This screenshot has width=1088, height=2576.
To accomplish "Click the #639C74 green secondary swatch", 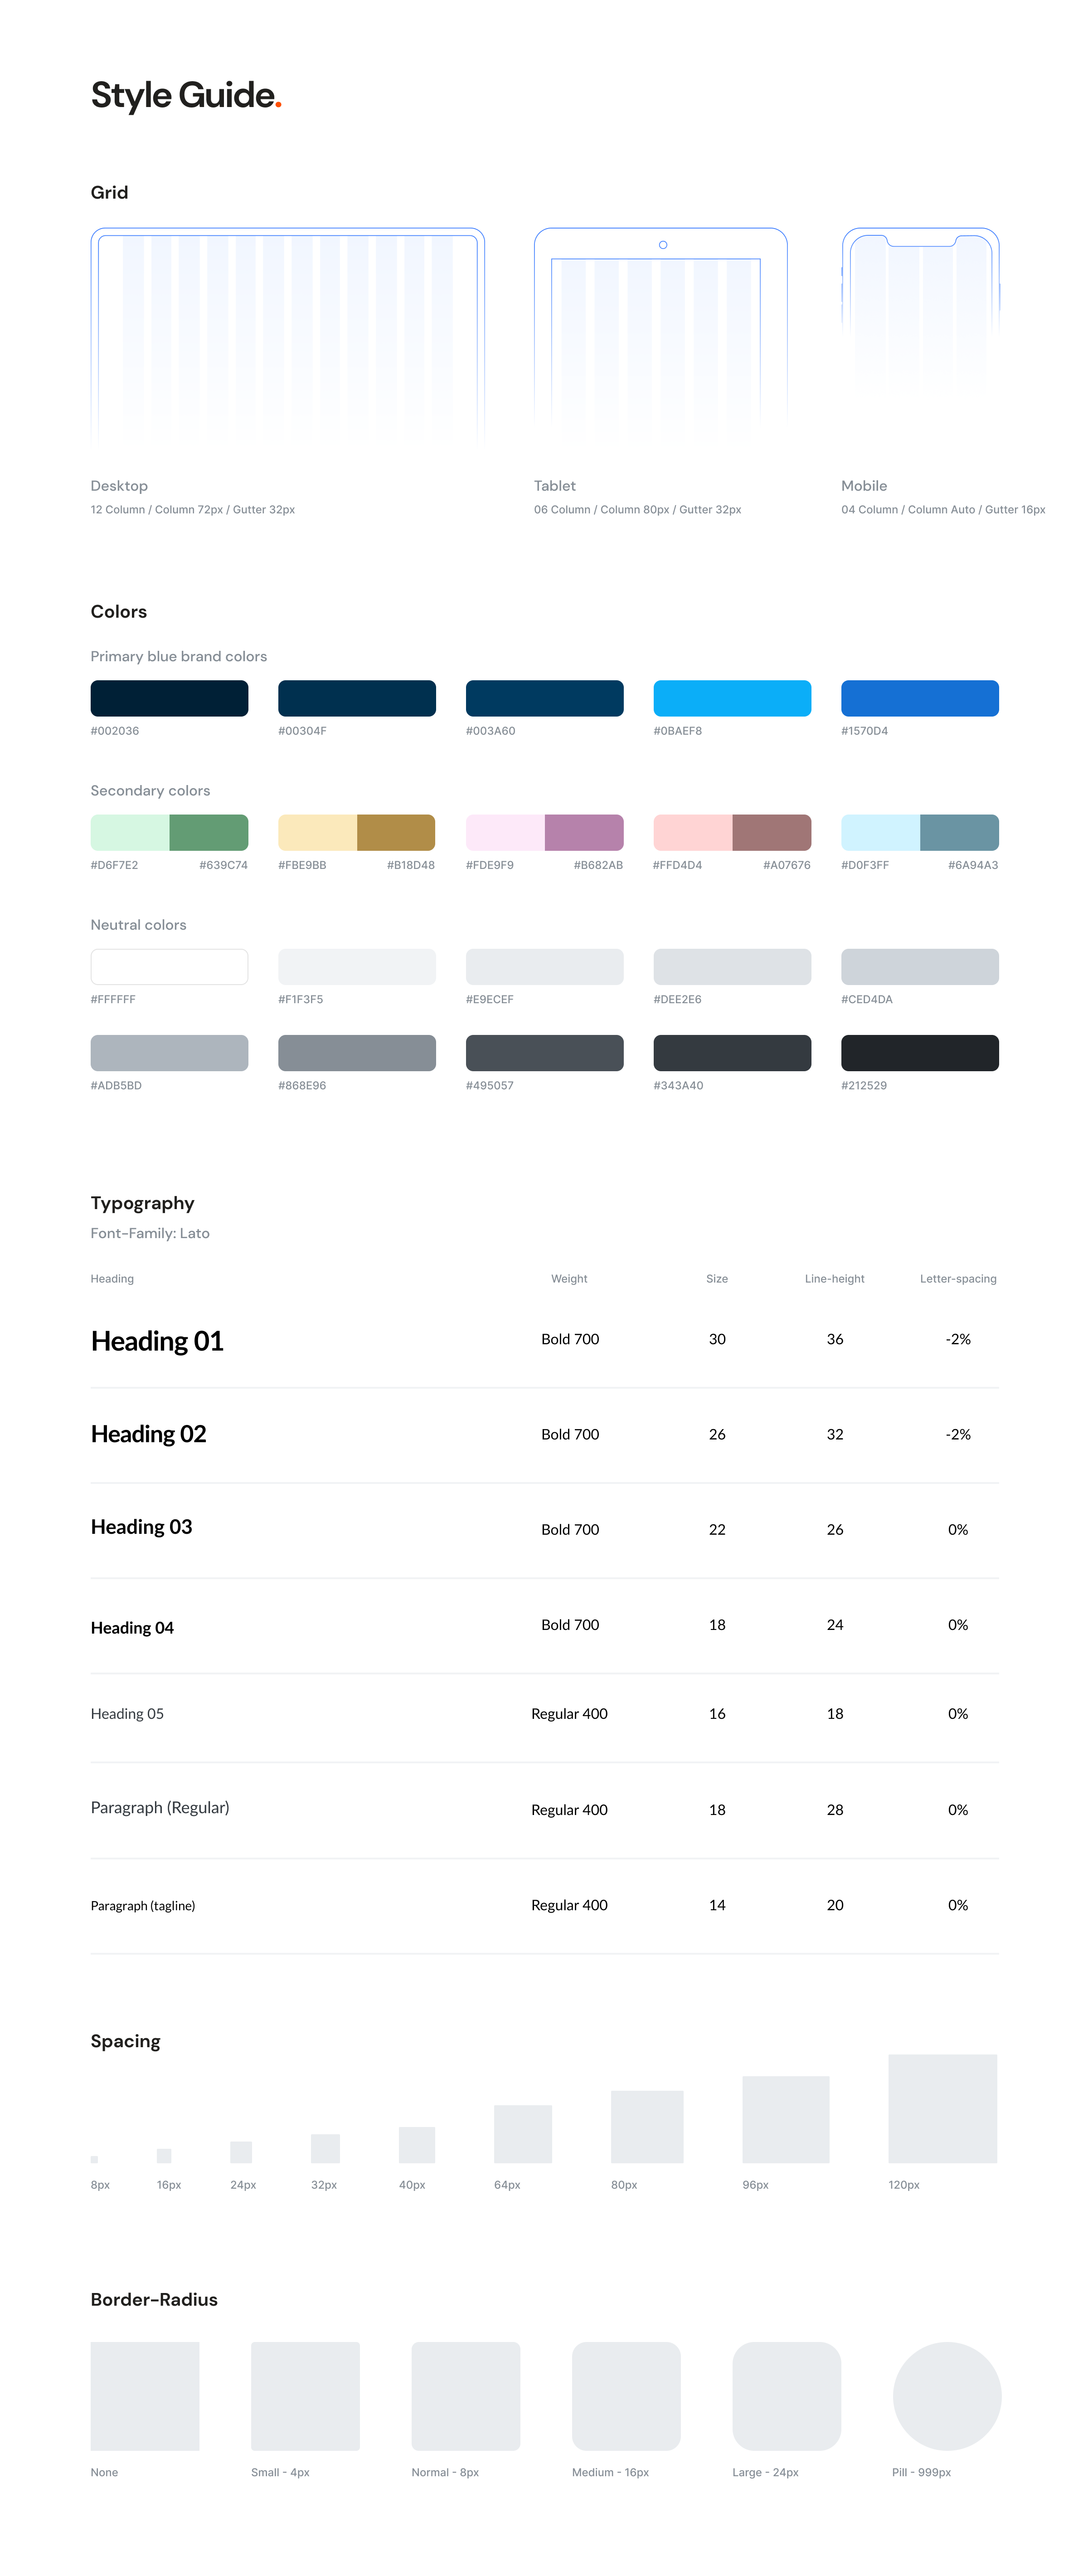I will click(x=208, y=832).
